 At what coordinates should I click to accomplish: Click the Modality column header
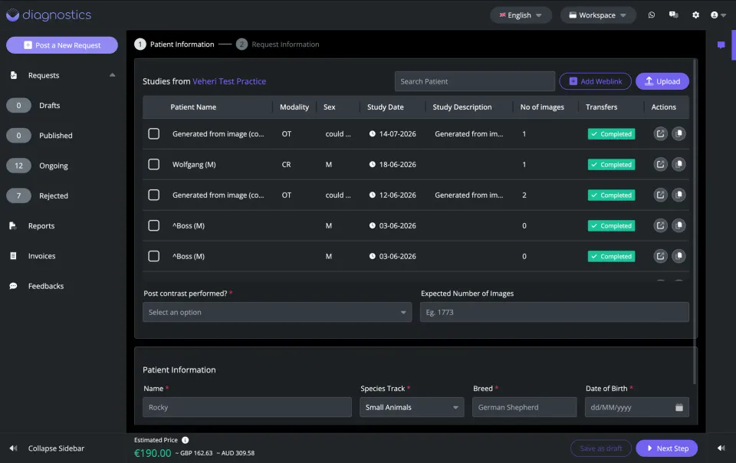point(294,107)
